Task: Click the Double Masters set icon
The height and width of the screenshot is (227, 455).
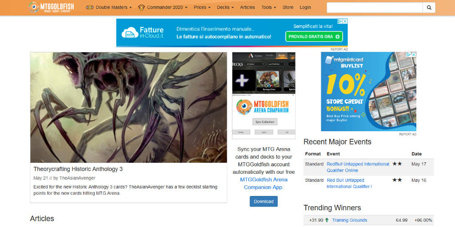Action: [x=90, y=7]
